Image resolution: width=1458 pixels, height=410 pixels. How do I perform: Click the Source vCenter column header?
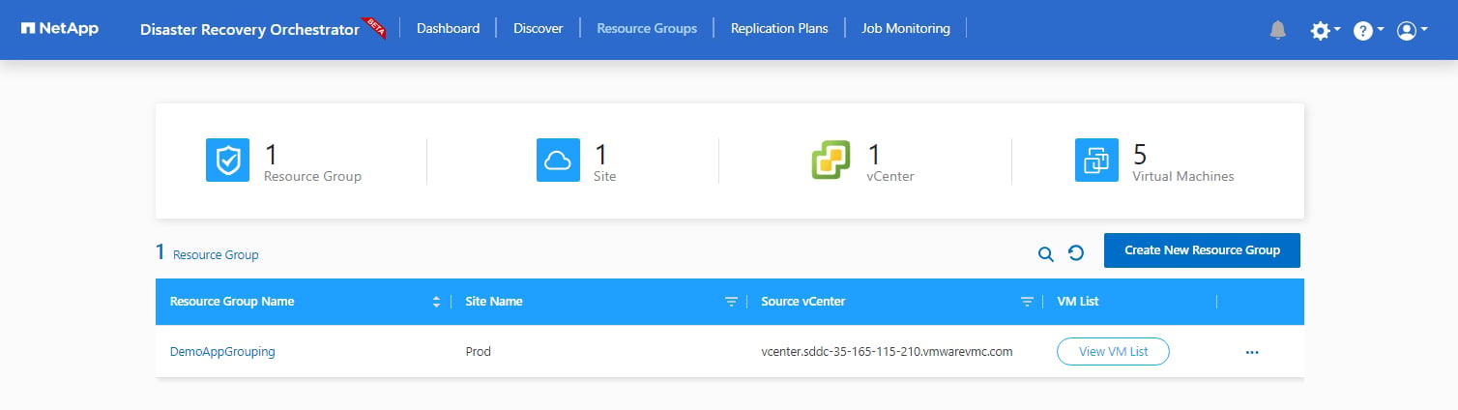tap(803, 302)
